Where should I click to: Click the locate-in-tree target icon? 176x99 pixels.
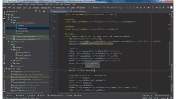pyautogui.click(x=36, y=11)
